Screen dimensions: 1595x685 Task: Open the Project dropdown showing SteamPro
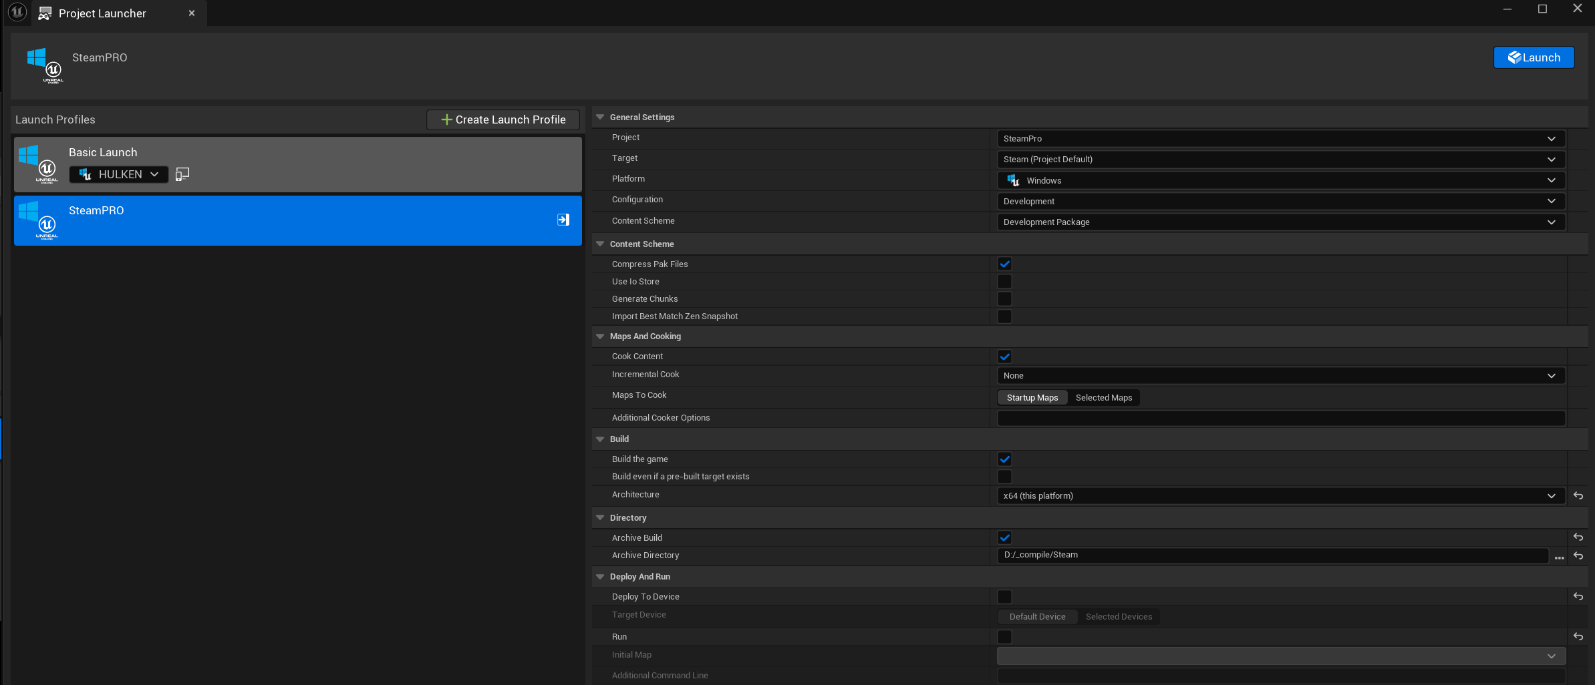click(1281, 138)
